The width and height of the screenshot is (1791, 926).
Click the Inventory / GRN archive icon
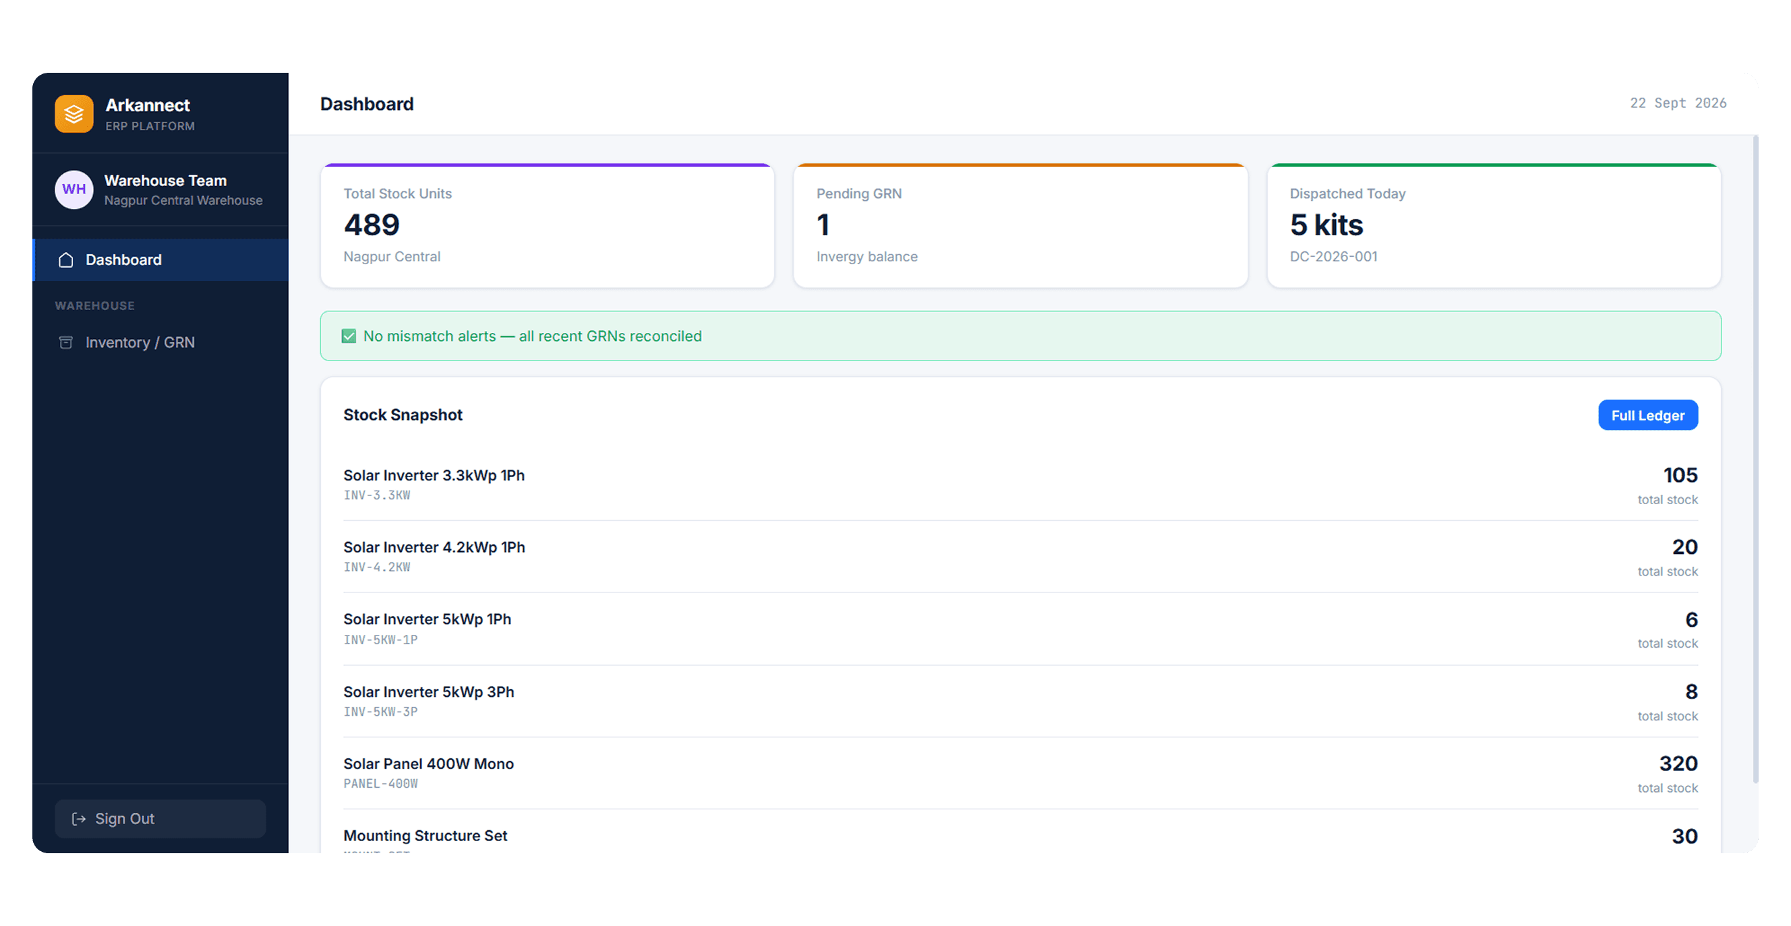pyautogui.click(x=66, y=342)
